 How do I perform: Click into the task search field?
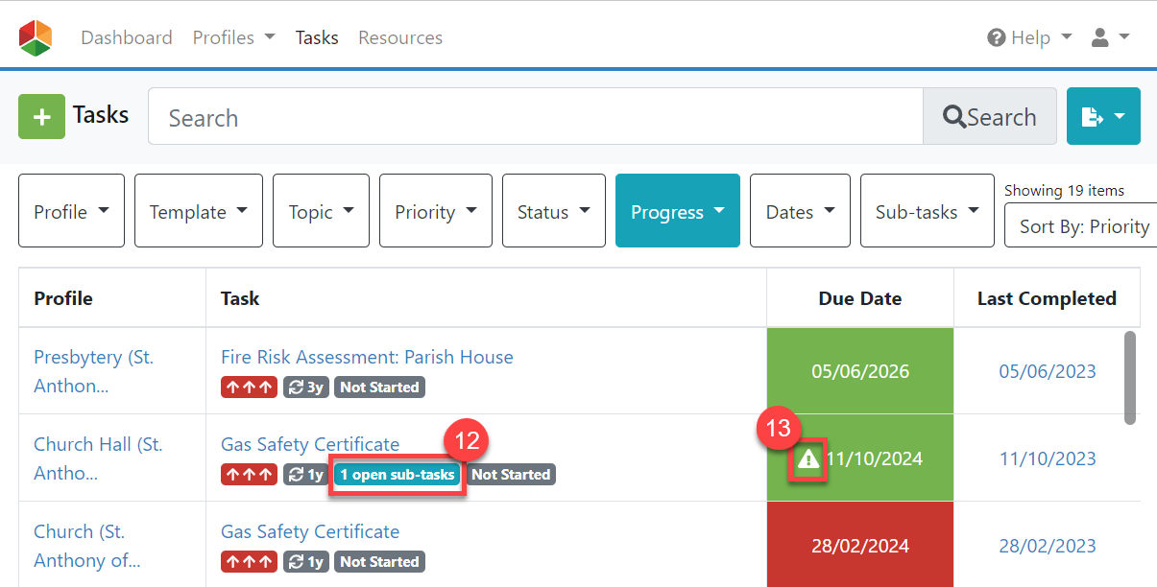point(535,117)
